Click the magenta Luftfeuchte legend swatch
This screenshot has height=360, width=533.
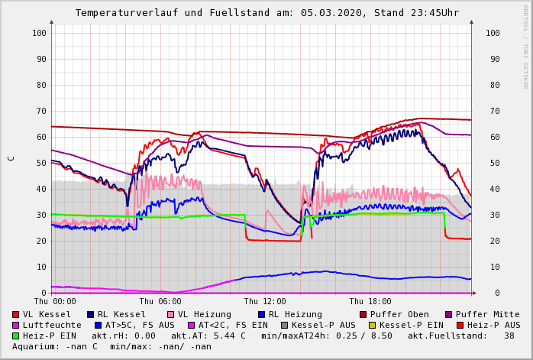16,325
